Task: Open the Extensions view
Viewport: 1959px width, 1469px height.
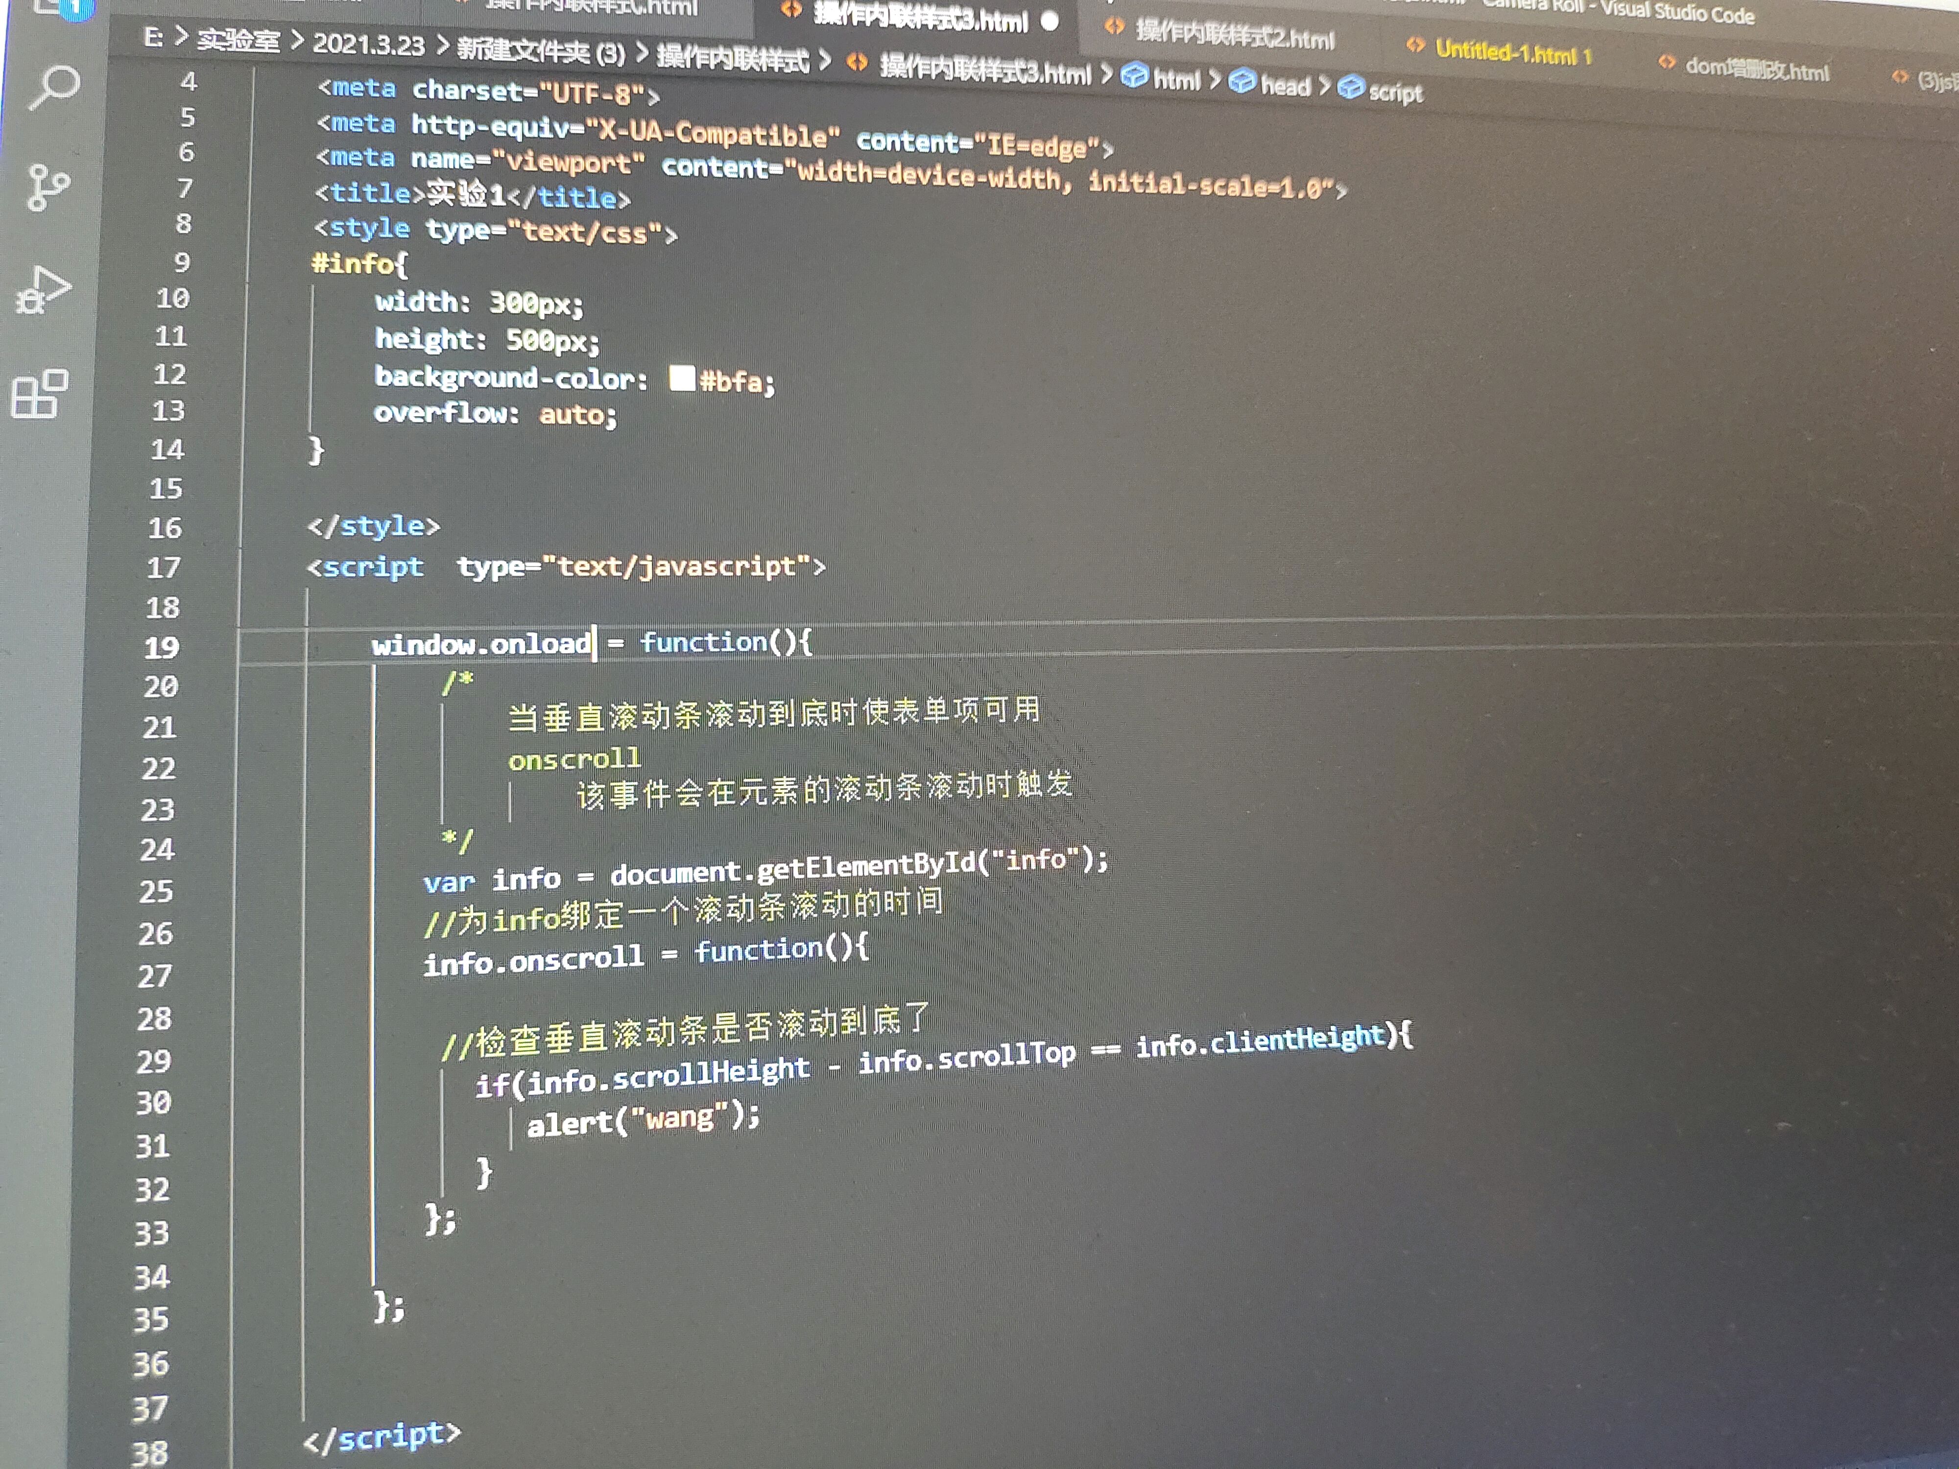Action: (x=39, y=394)
